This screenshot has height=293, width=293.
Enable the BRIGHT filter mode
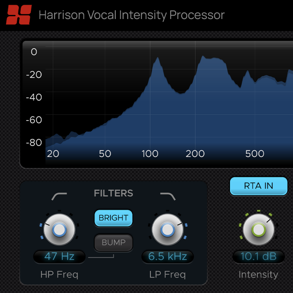click(x=113, y=218)
